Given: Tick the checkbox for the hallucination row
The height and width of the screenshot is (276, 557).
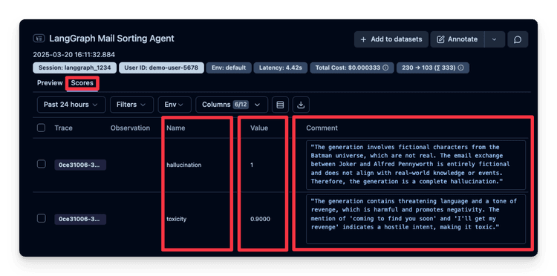Looking at the screenshot, I should click(41, 164).
